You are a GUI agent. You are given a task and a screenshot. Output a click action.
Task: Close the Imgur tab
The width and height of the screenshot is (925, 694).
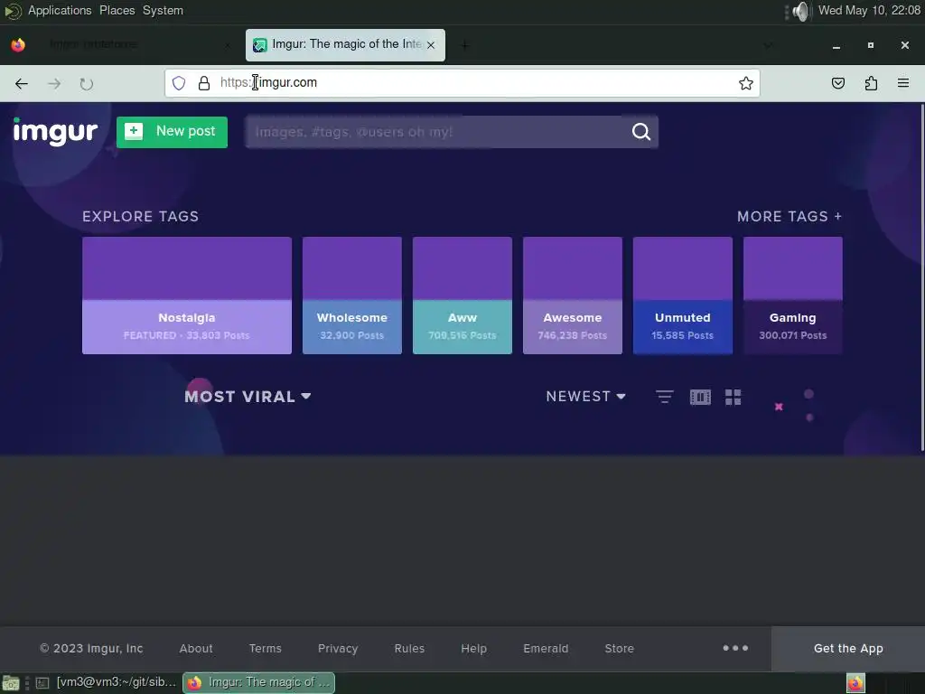[x=431, y=45]
